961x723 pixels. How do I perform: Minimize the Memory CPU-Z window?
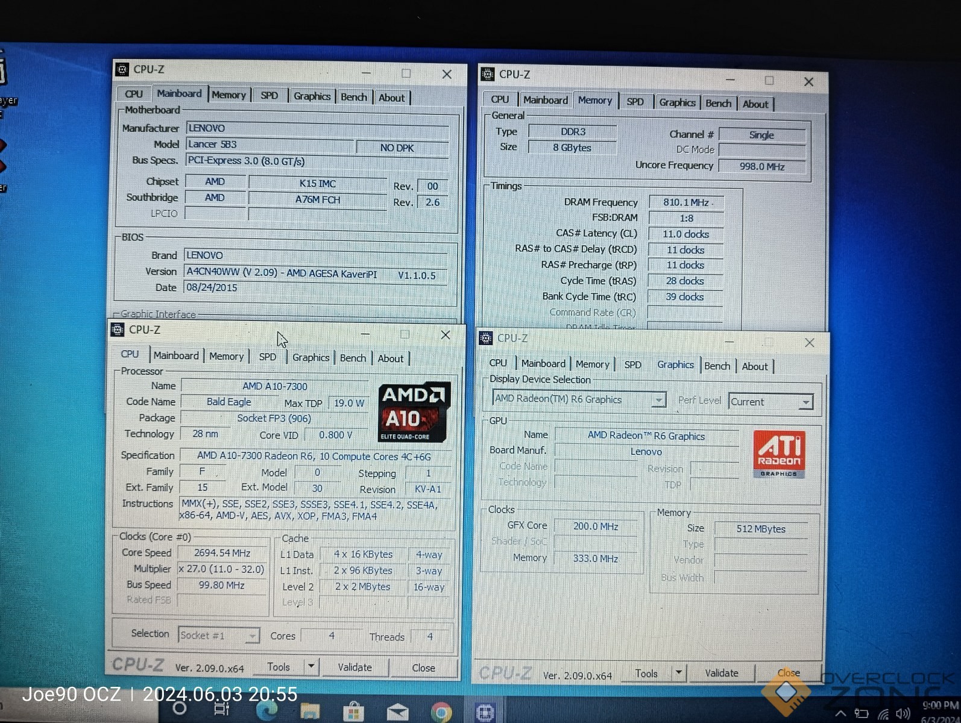tap(730, 80)
